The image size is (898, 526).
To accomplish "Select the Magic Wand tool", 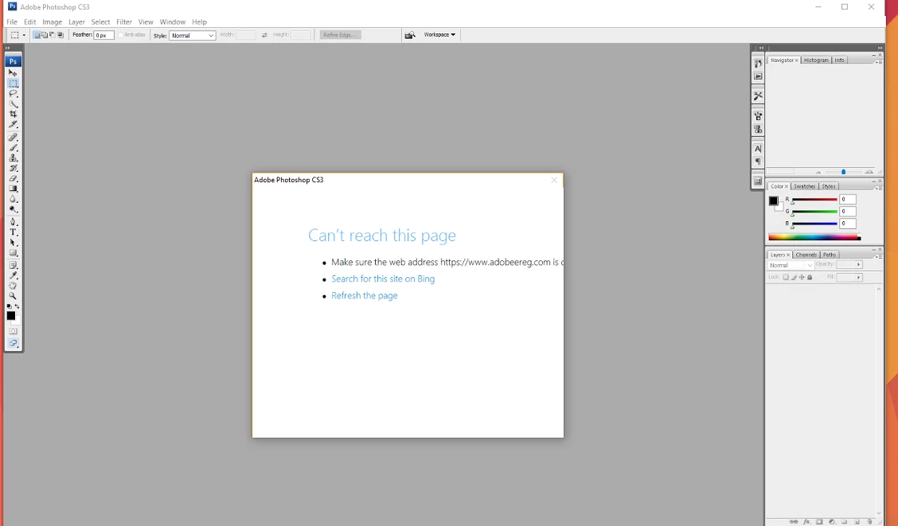I will tap(13, 103).
